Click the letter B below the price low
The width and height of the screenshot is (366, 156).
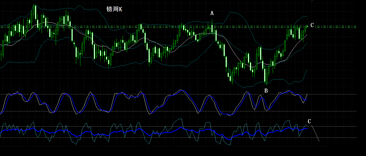(x=266, y=91)
